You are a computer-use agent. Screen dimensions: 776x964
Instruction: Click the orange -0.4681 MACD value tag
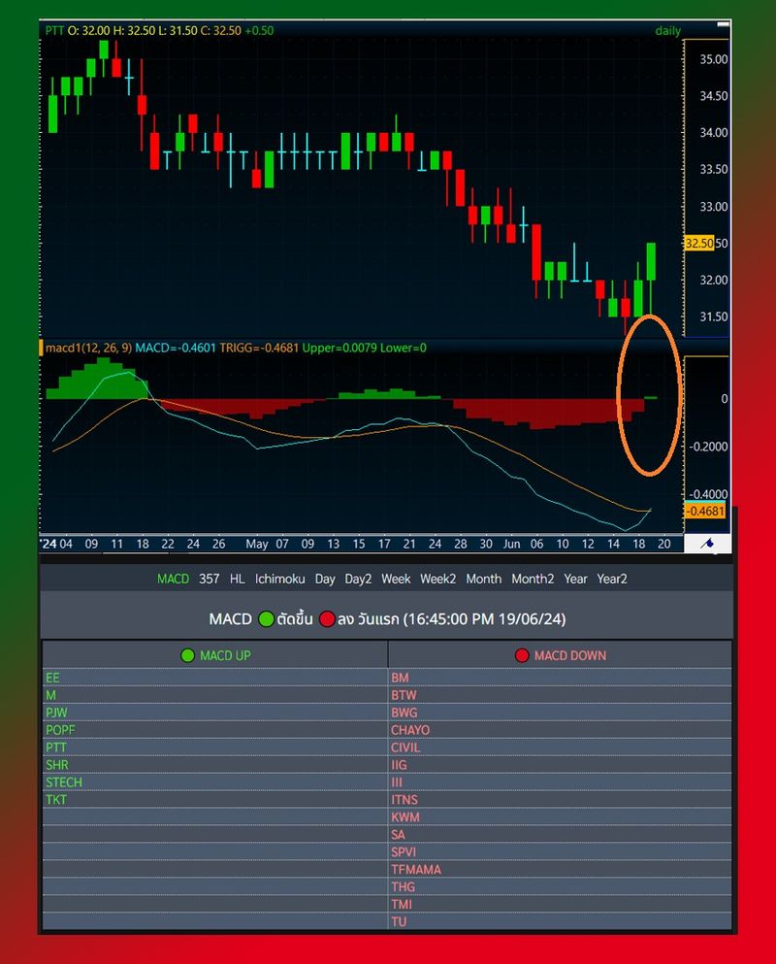pyautogui.click(x=703, y=509)
